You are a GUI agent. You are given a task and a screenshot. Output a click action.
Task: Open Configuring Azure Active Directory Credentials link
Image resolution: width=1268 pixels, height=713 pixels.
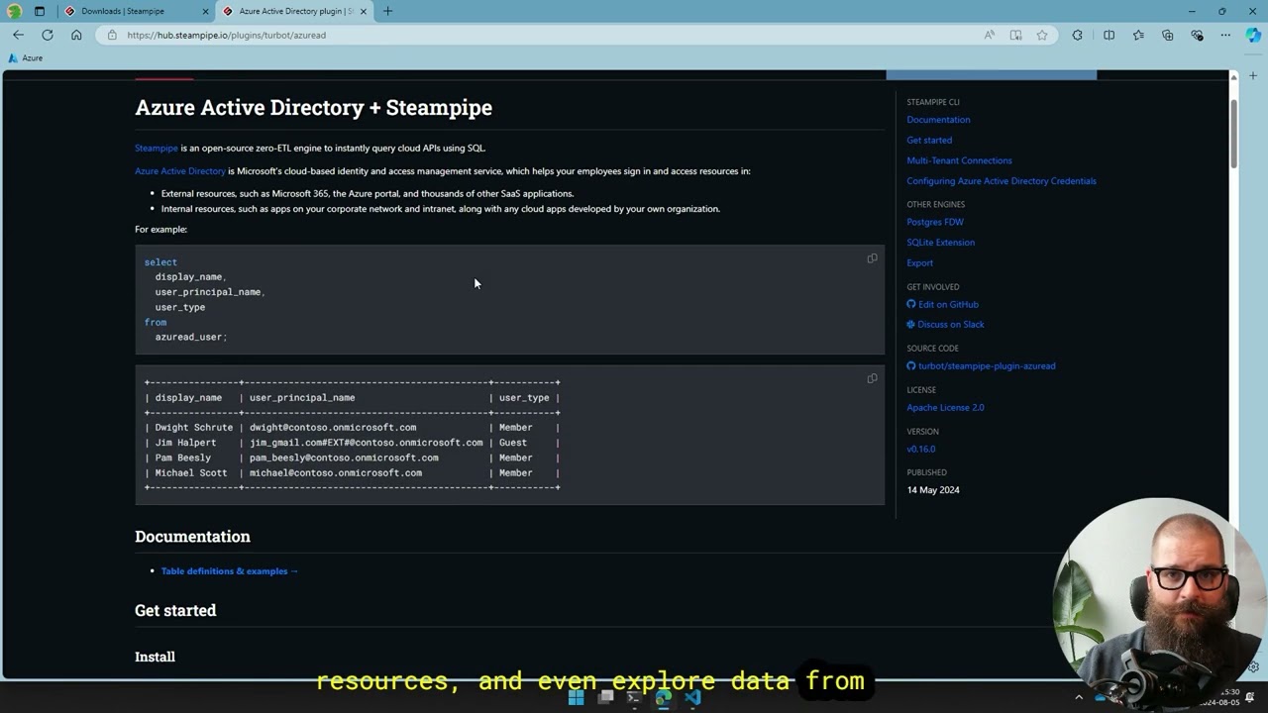click(x=1002, y=181)
